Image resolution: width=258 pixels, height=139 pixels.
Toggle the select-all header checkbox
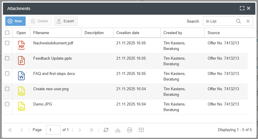7,33
